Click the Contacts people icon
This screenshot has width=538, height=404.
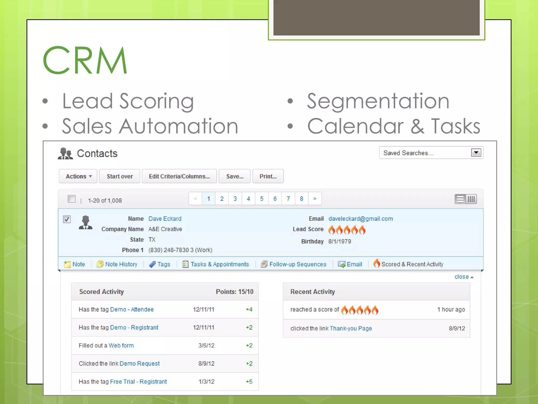coord(65,153)
